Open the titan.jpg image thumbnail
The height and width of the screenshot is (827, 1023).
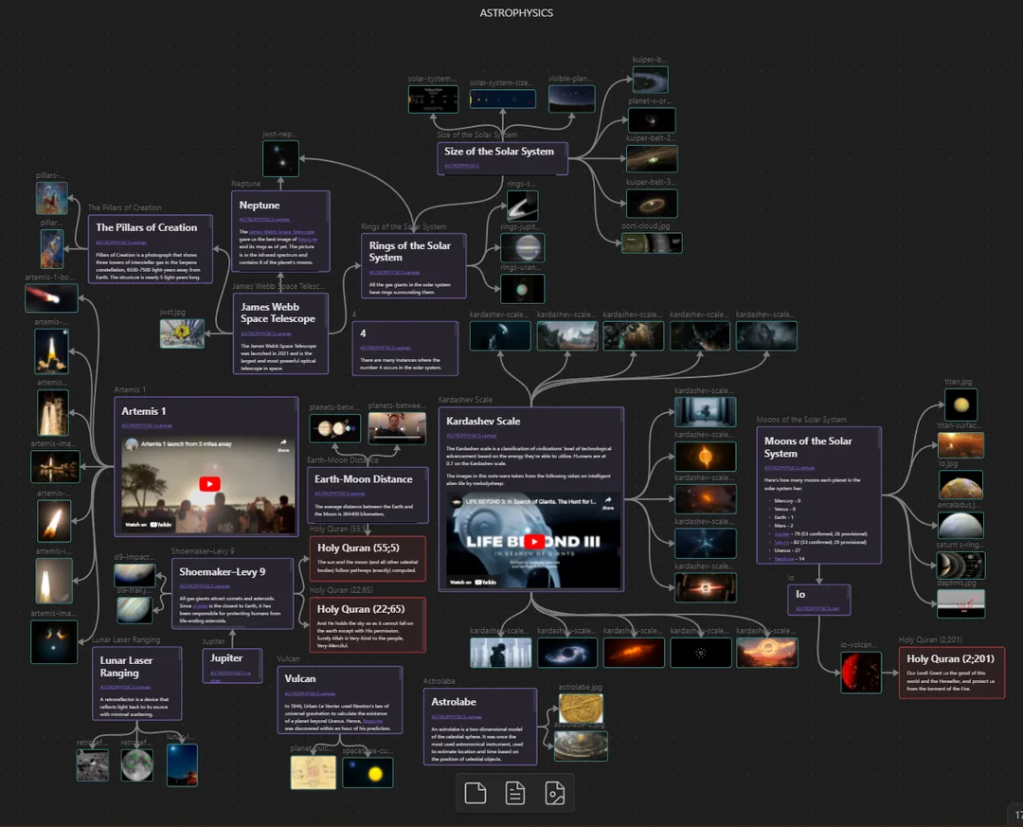coord(960,405)
